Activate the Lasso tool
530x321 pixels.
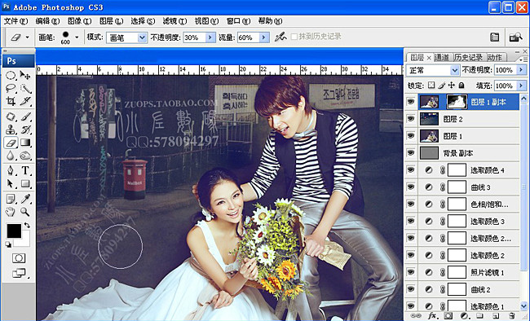pyautogui.click(x=11, y=88)
